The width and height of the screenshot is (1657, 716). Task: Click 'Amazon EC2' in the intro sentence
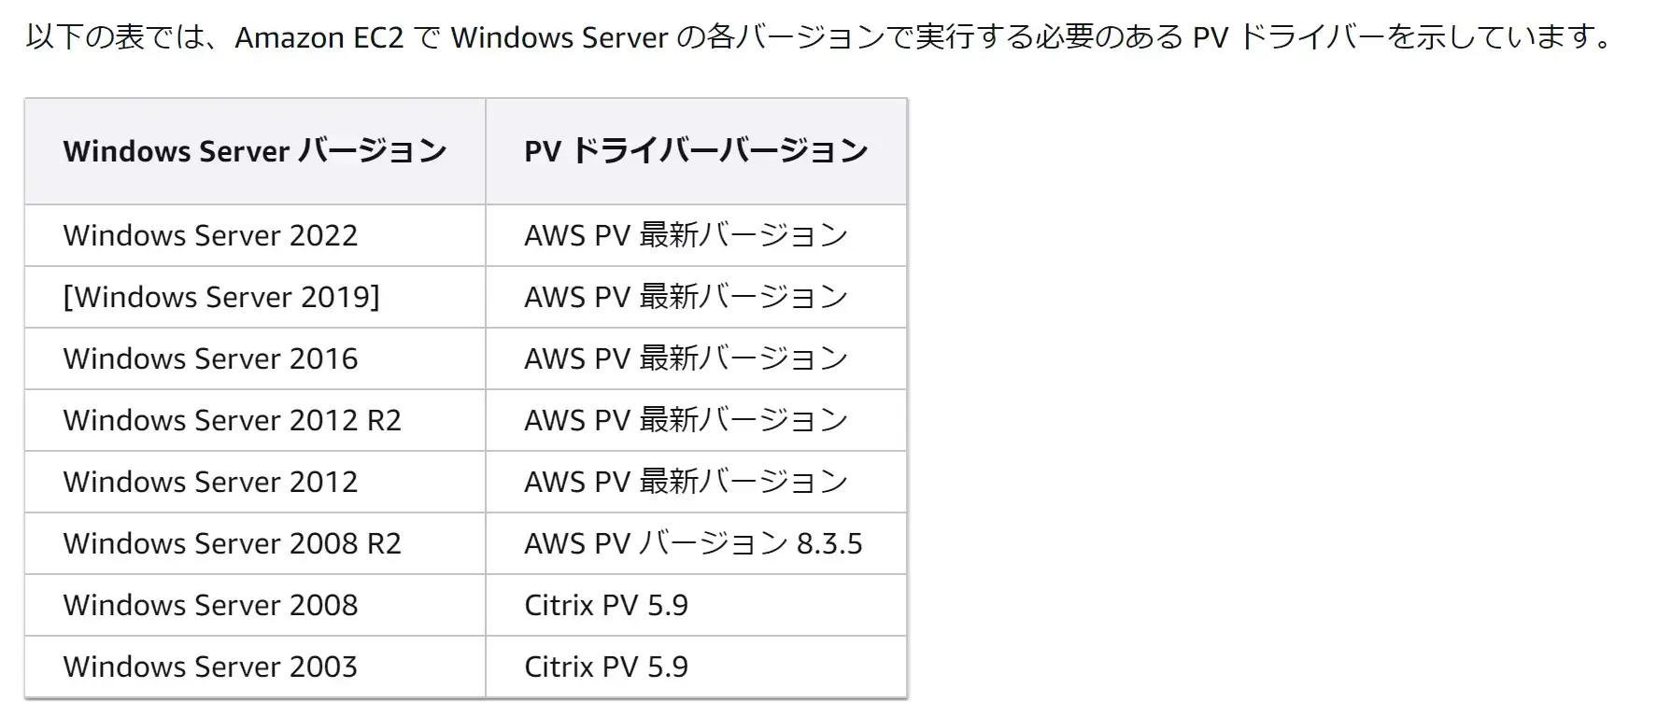pyautogui.click(x=319, y=37)
